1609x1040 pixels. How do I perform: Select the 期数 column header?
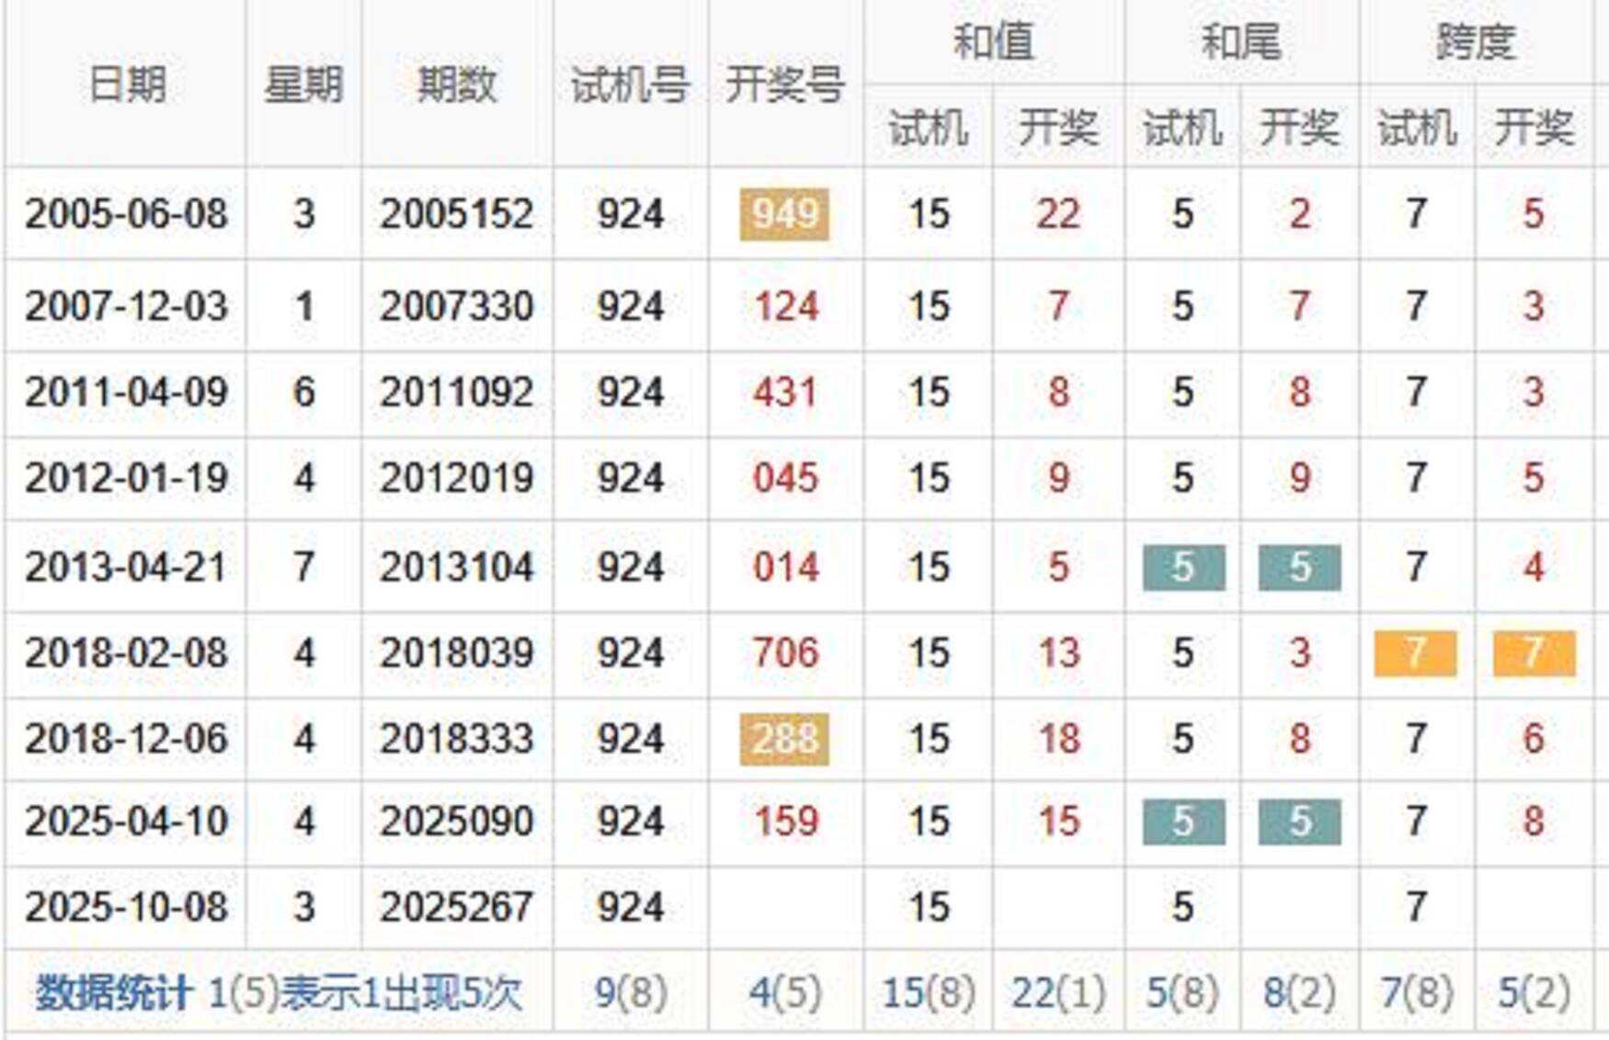[x=457, y=85]
